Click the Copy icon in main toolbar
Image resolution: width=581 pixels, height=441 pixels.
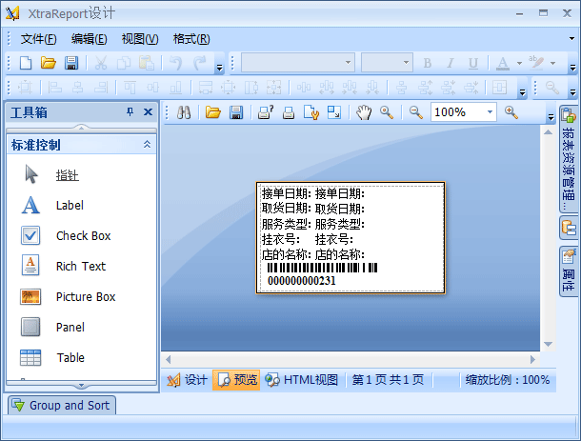pos(124,63)
